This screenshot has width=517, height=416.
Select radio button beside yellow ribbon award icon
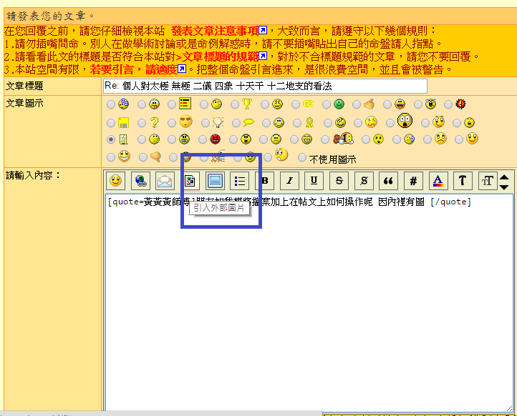pos(297,123)
